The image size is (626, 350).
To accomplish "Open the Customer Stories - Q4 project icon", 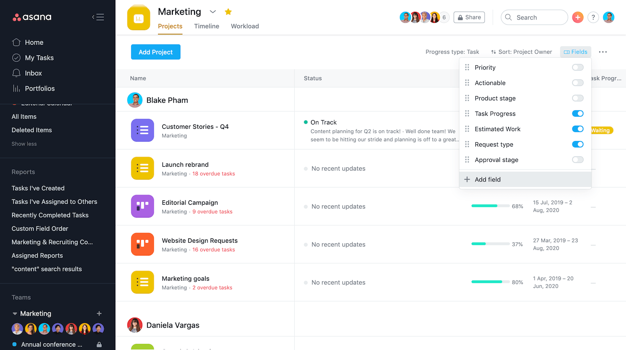I will [x=143, y=130].
